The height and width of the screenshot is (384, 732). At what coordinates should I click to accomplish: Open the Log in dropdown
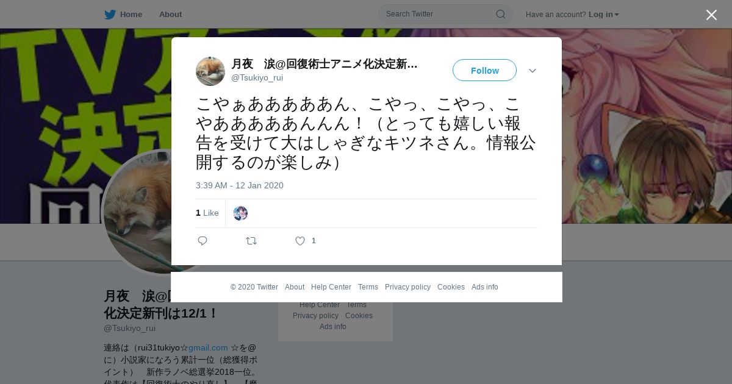[603, 14]
